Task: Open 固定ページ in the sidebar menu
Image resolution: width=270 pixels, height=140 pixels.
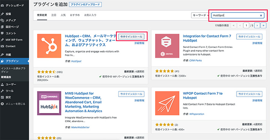Action: pos(12,27)
